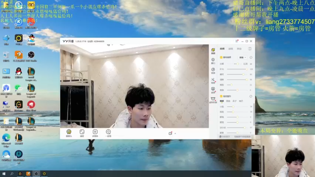Adjust the beauty slider set to 80
Viewport: 315px width, 177px height.
237,74
